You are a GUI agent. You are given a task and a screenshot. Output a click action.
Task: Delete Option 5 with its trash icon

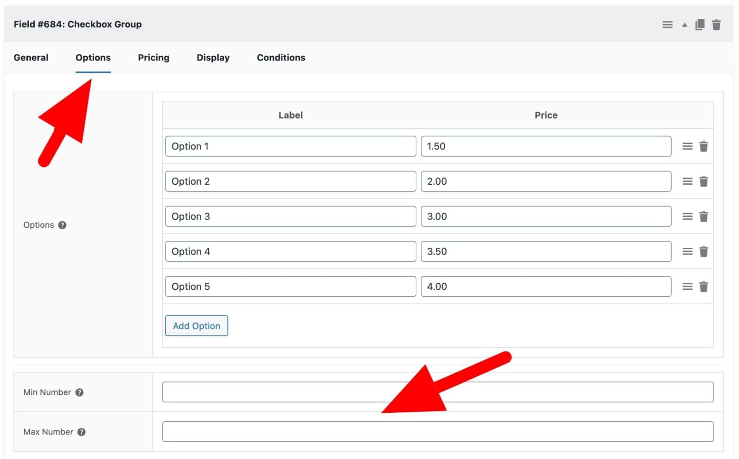(704, 286)
